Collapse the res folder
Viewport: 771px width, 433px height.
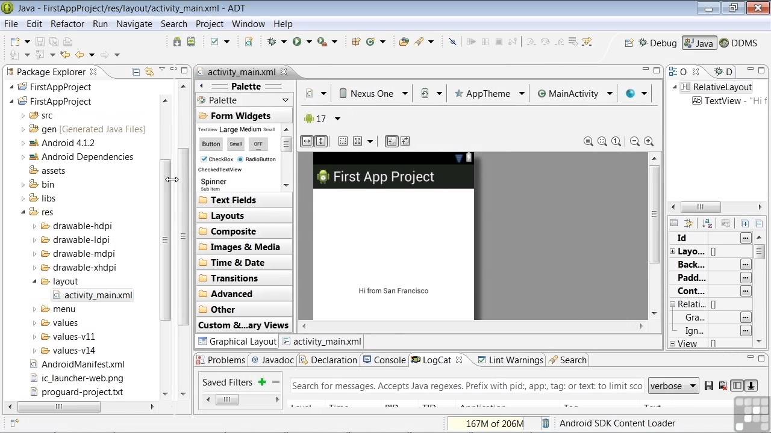click(23, 212)
